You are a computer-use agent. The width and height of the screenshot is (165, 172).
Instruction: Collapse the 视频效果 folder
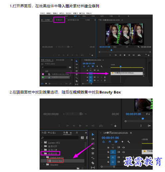tap(42, 153)
